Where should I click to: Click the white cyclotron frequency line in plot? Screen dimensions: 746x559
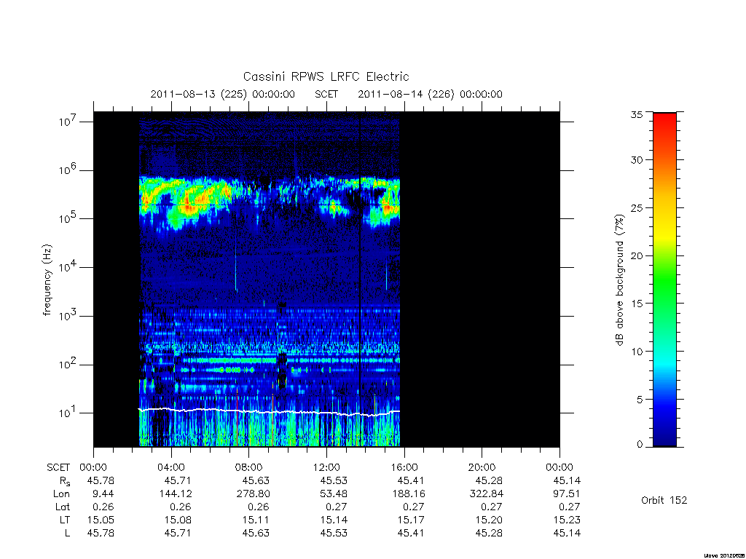pyautogui.click(x=270, y=412)
